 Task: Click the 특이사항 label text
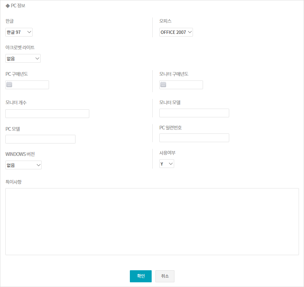click(x=14, y=182)
